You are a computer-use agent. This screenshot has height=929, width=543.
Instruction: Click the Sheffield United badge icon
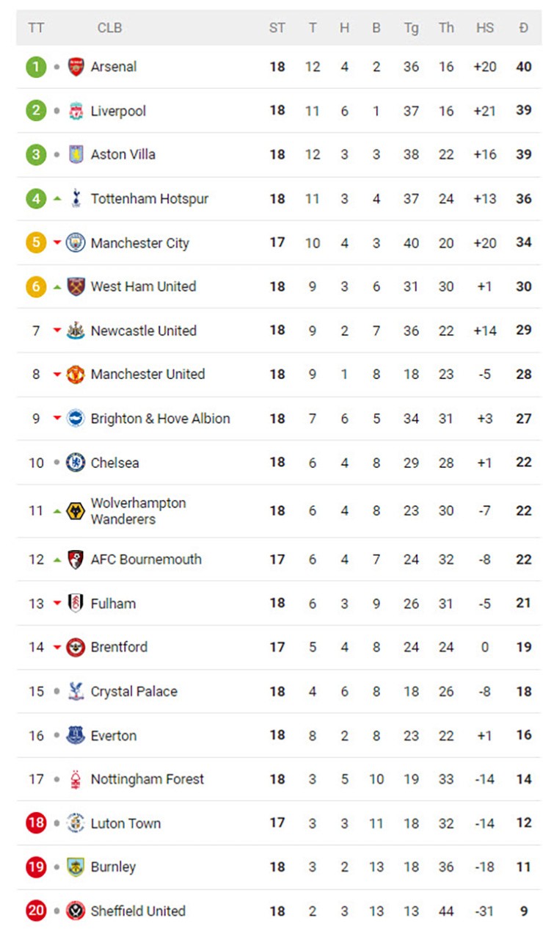pos(76,911)
